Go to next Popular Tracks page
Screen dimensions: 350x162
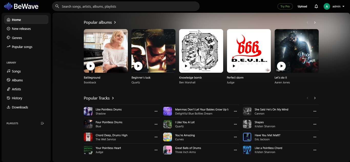(315, 98)
